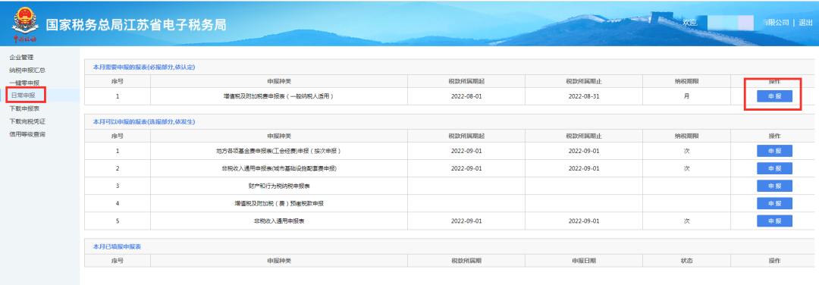
Task: Click 申报 for row 5 非税收入通用申报表
Action: [774, 221]
